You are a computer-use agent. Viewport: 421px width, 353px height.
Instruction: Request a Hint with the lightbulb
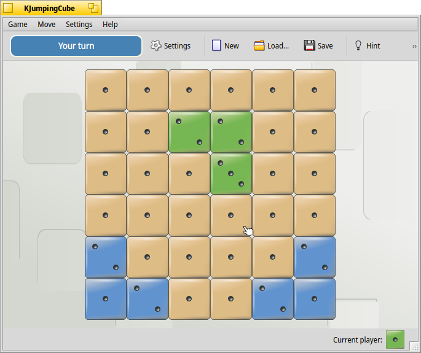click(x=368, y=46)
